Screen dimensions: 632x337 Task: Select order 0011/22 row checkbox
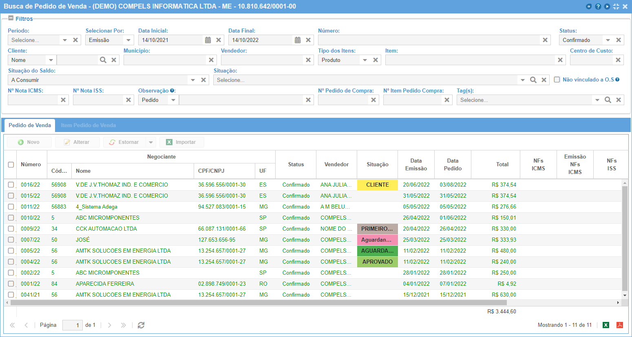(x=11, y=207)
